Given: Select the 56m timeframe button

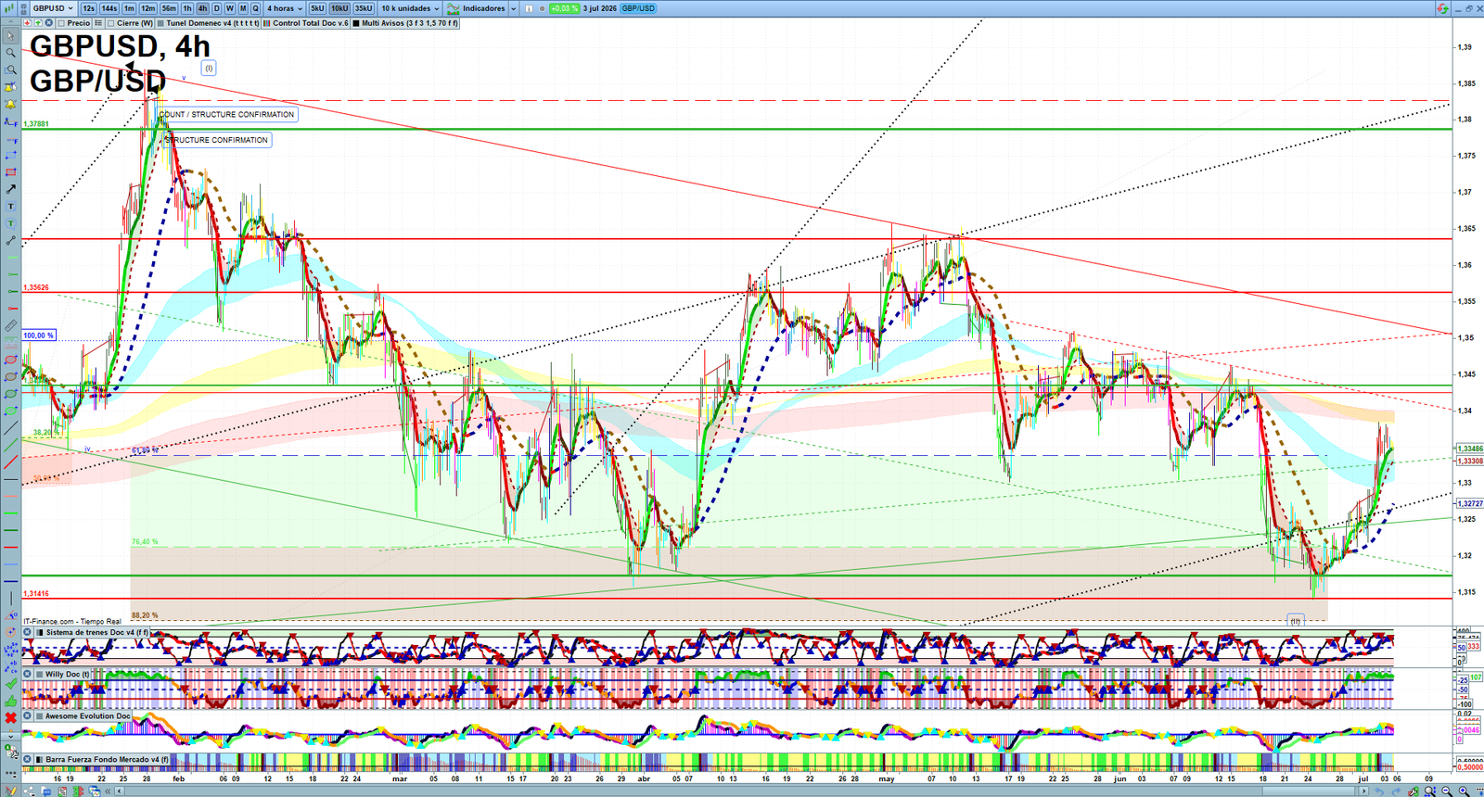Looking at the screenshot, I should [169, 8].
